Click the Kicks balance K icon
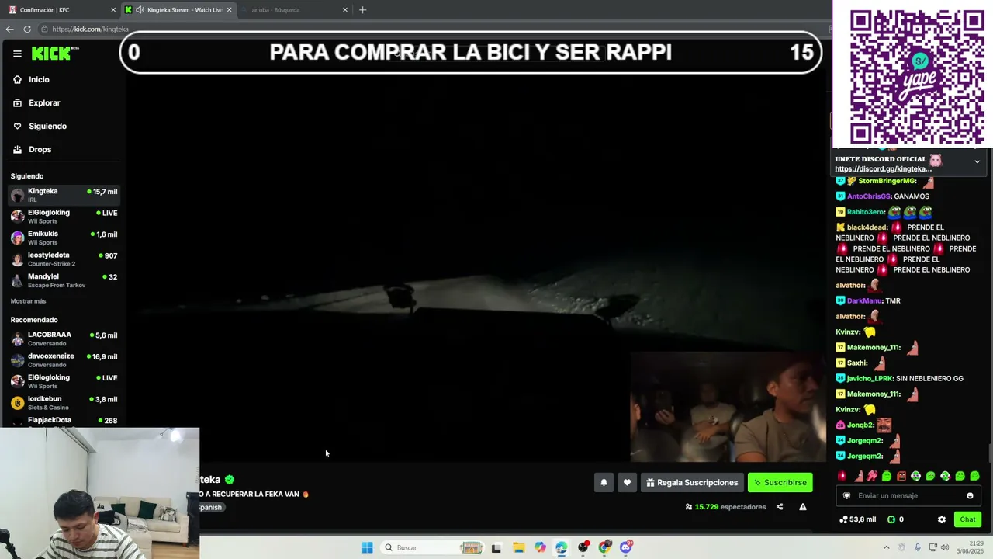Image resolution: width=993 pixels, height=559 pixels. [x=891, y=519]
